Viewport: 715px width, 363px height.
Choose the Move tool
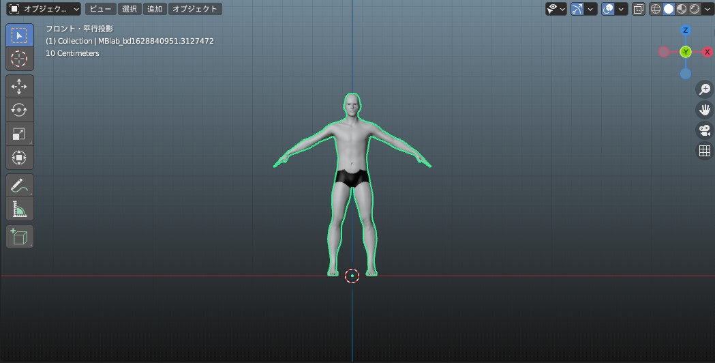[19, 87]
